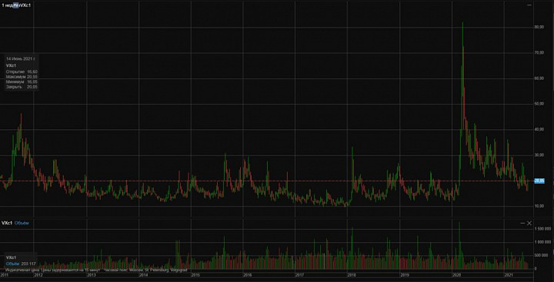Viewport: 554px width, 282px height.
Task: Collapse the main price chart pane
Action: 529,5
